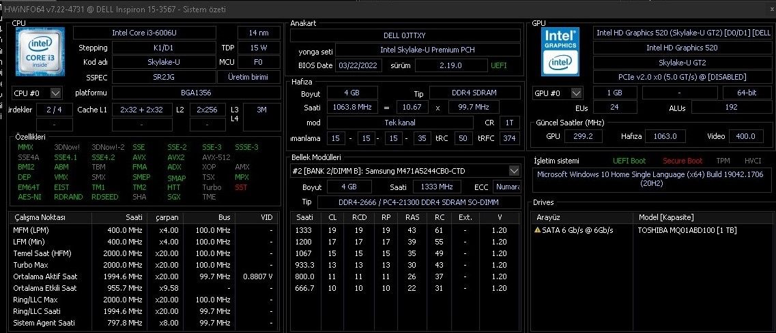This screenshot has height=333, width=776.
Task: Click the BIOS version 2.19.0 field
Action: tap(451, 65)
